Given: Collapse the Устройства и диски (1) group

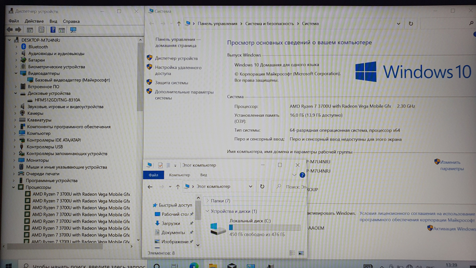Looking at the screenshot, I should pyautogui.click(x=207, y=211).
